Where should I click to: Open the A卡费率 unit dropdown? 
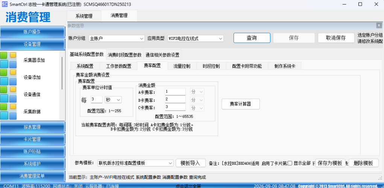[x=197, y=92]
